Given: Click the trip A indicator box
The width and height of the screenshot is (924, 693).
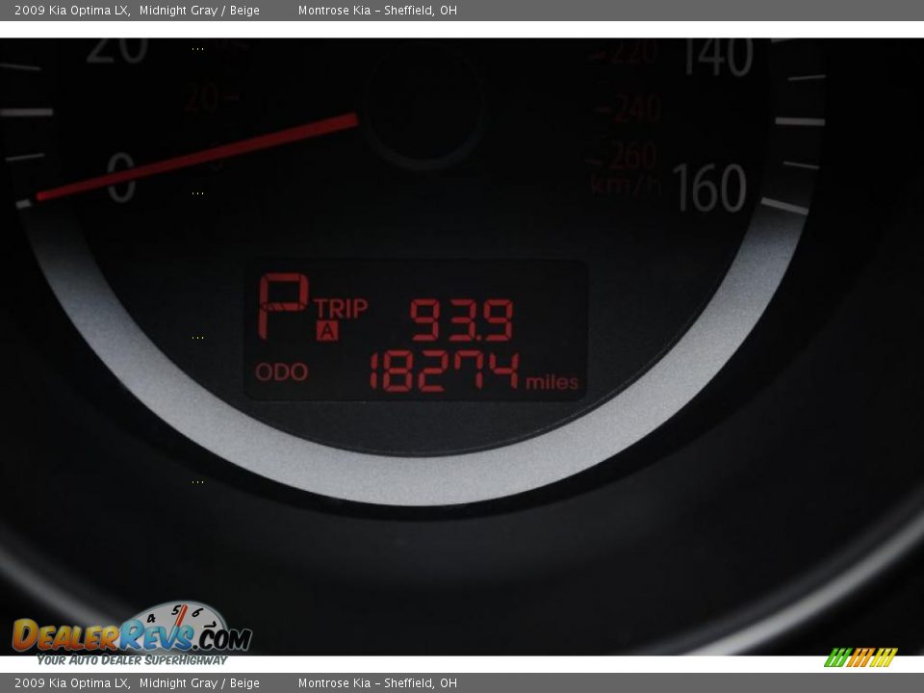Looking at the screenshot, I should coord(327,330).
